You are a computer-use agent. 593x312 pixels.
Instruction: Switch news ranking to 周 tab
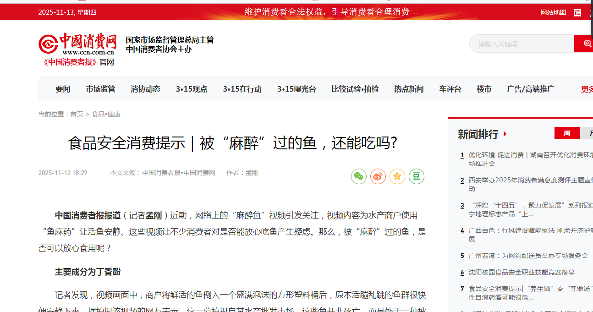tap(567, 133)
